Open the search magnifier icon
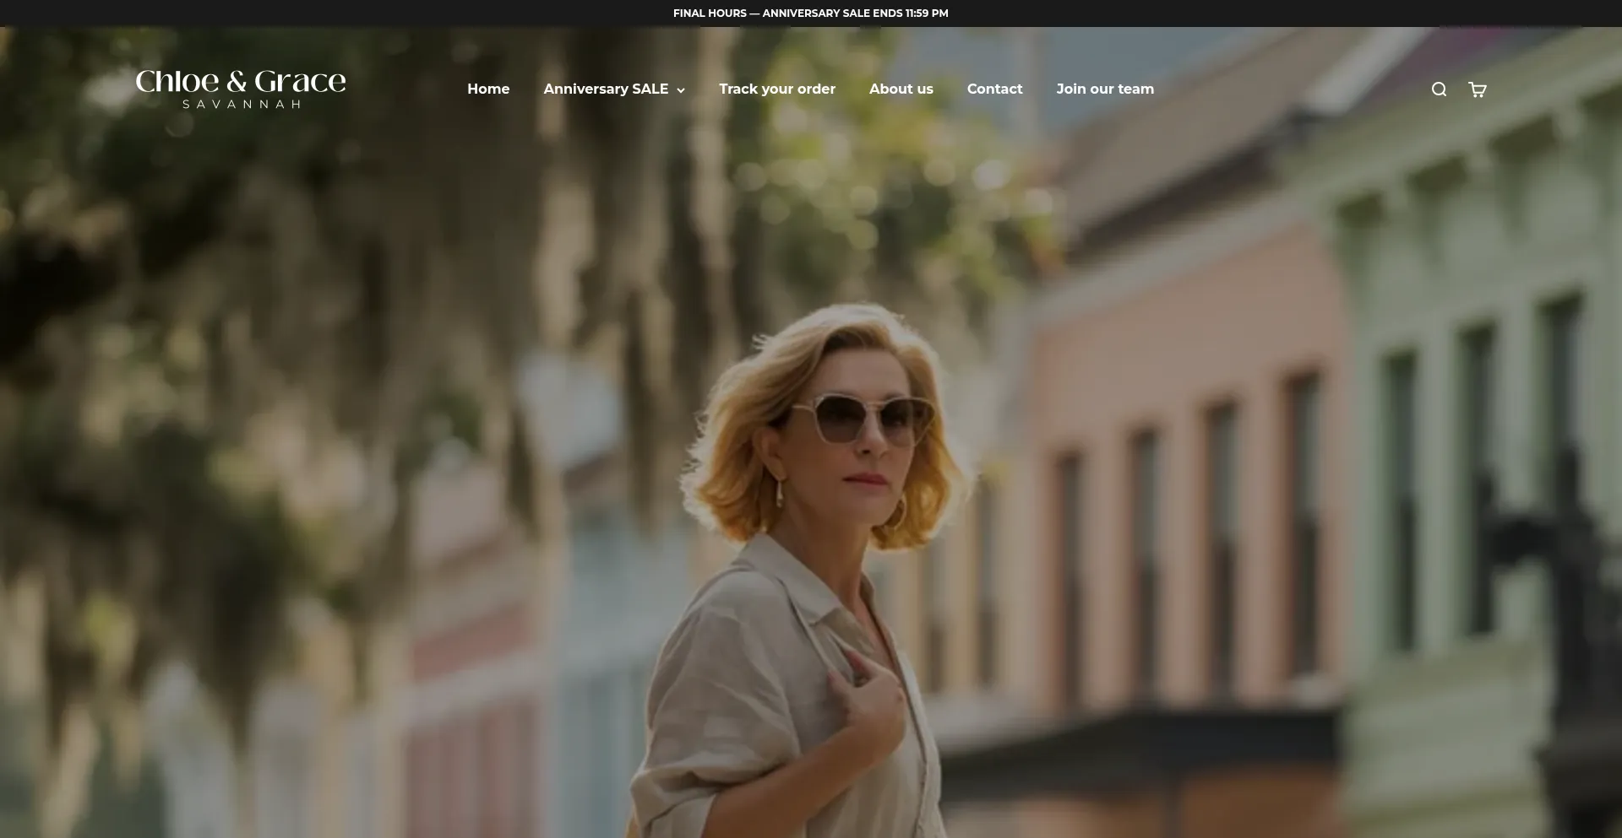 coord(1439,89)
